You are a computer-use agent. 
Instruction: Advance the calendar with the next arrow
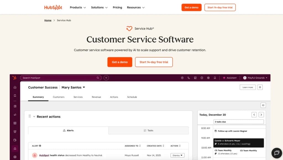(261, 115)
